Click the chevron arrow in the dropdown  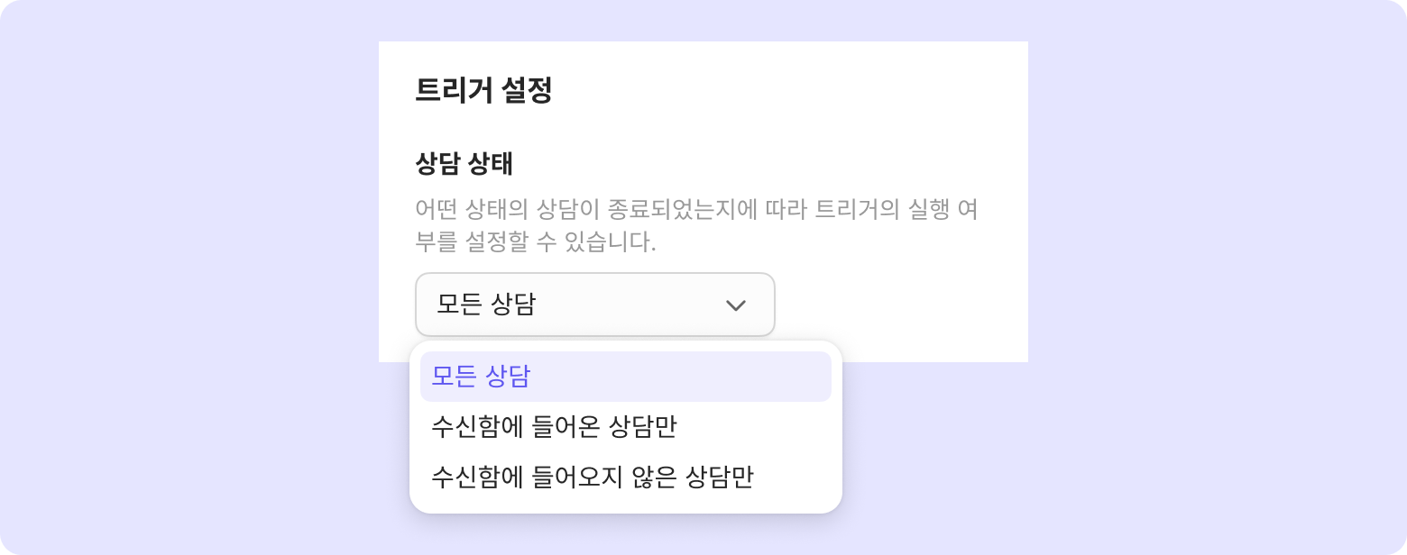click(735, 305)
